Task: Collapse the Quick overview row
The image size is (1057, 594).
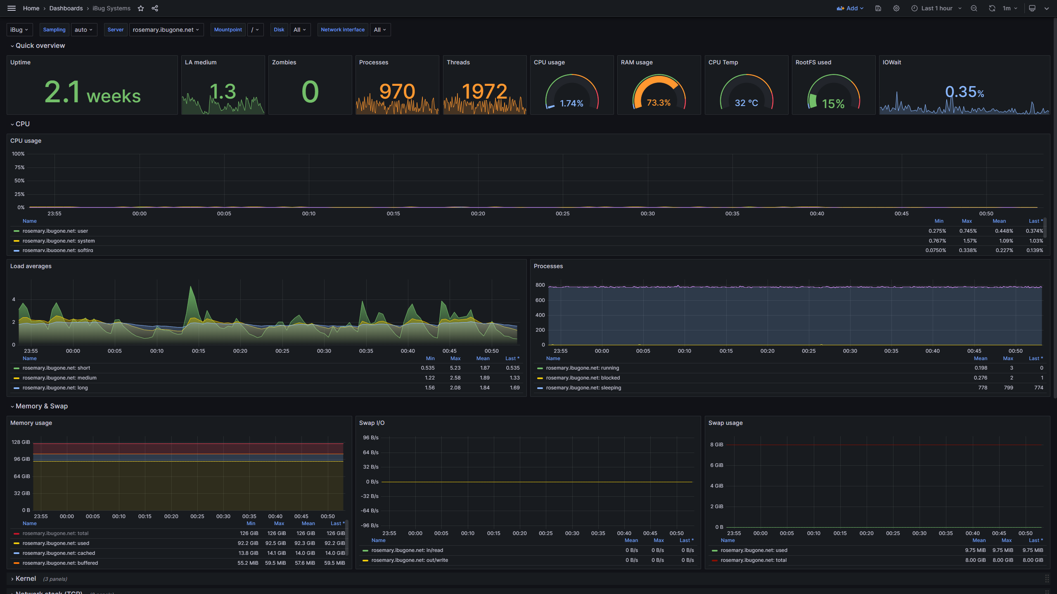Action: 40,46
